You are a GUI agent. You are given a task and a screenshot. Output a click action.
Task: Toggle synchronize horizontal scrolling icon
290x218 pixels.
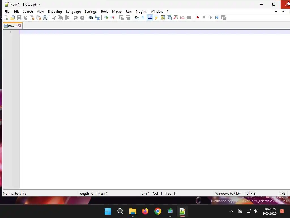coord(128,18)
